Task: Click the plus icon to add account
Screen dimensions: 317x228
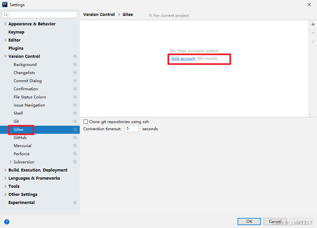Action: pyautogui.click(x=313, y=25)
